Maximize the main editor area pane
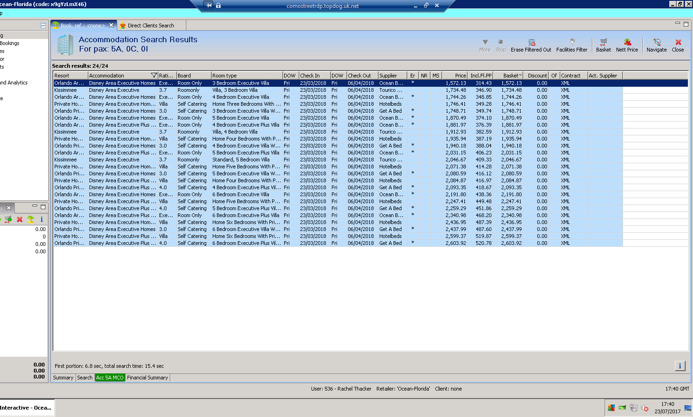This screenshot has width=693, height=417. coord(686,24)
